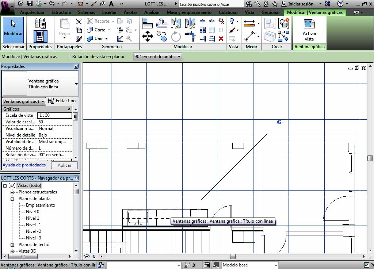Click the red Delete X icon
The height and width of the screenshot is (269, 374).
(221, 38)
